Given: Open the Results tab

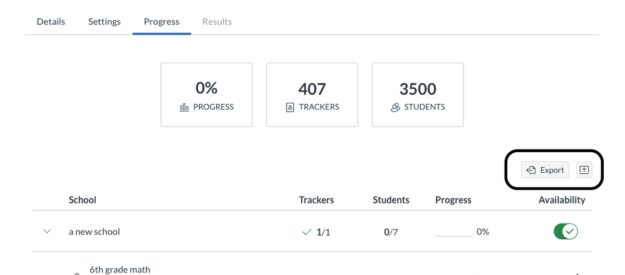Looking at the screenshot, I should coord(217,21).
